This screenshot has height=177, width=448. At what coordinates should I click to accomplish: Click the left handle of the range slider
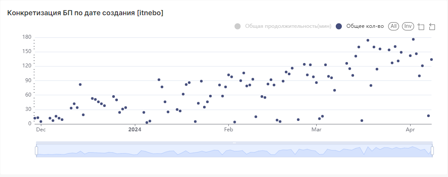click(37, 150)
